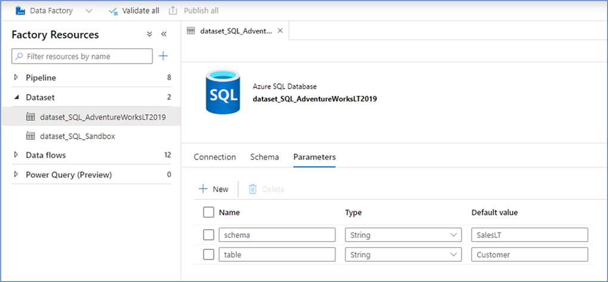Switch to the Connection tab
Screen dimensions: 608x282
click(x=215, y=157)
